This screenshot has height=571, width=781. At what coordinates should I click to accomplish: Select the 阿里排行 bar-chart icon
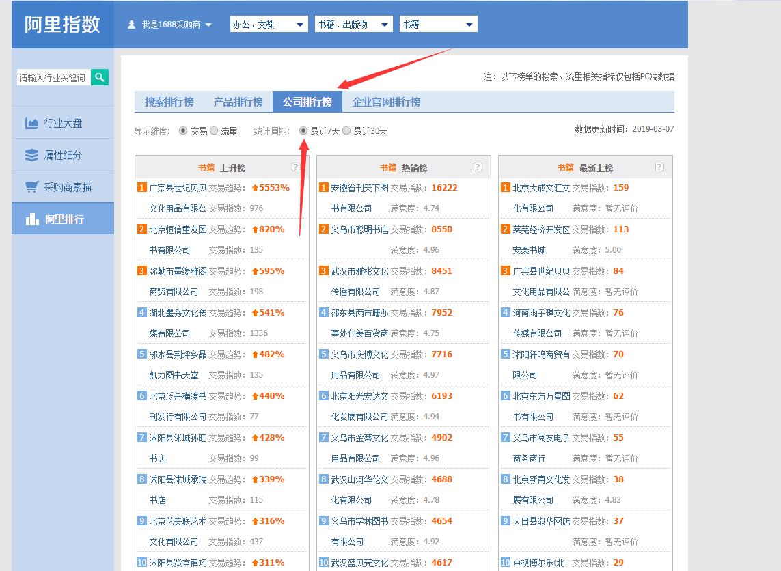pos(32,219)
